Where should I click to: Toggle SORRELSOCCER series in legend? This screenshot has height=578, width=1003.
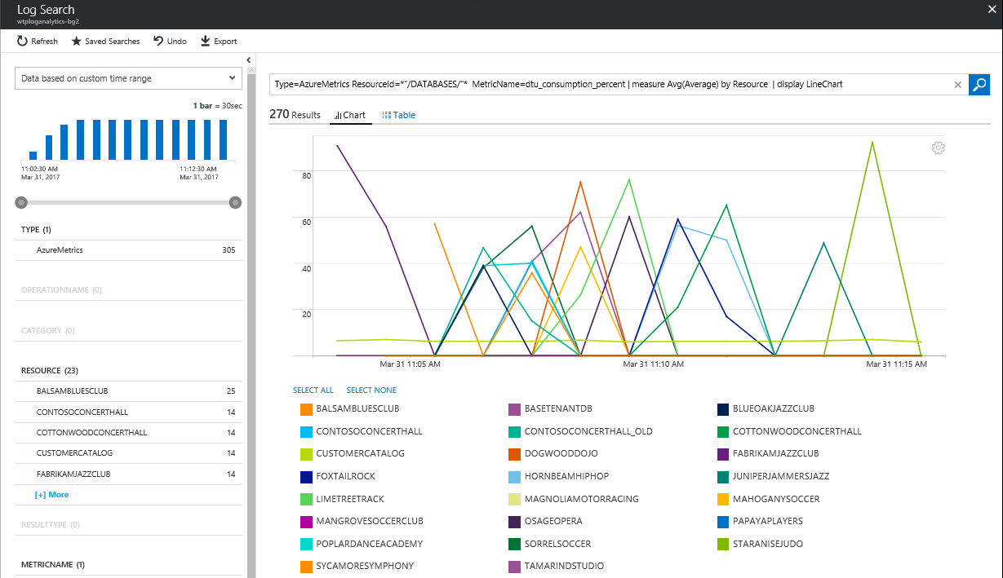click(550, 544)
